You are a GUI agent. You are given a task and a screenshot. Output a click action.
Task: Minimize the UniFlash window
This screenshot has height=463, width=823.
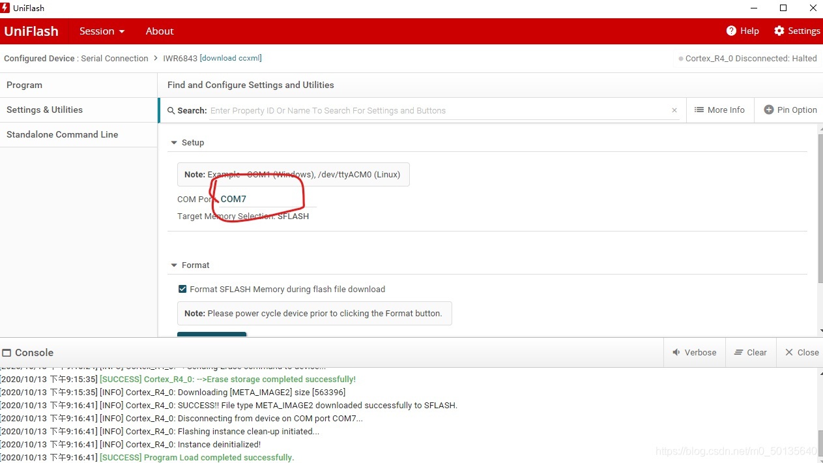754,8
